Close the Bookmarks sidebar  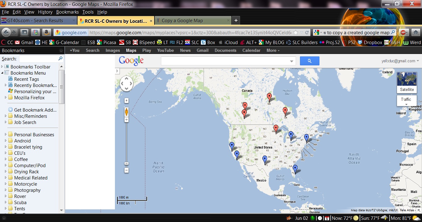pyautogui.click(x=61, y=51)
